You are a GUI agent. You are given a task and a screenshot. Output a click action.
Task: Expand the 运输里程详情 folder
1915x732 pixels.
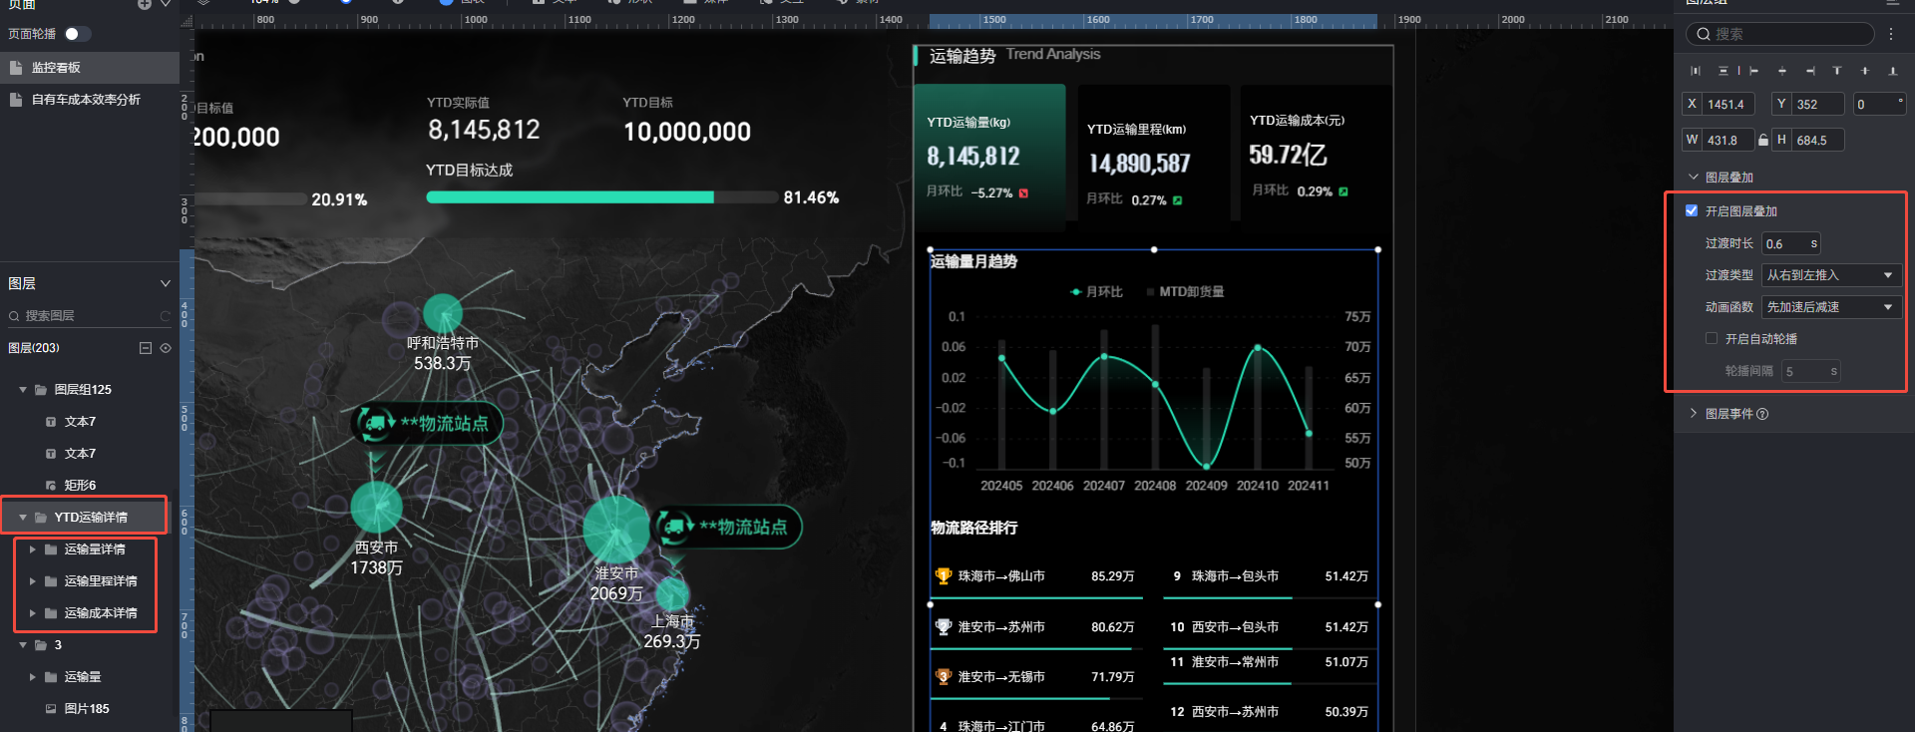[x=33, y=581]
